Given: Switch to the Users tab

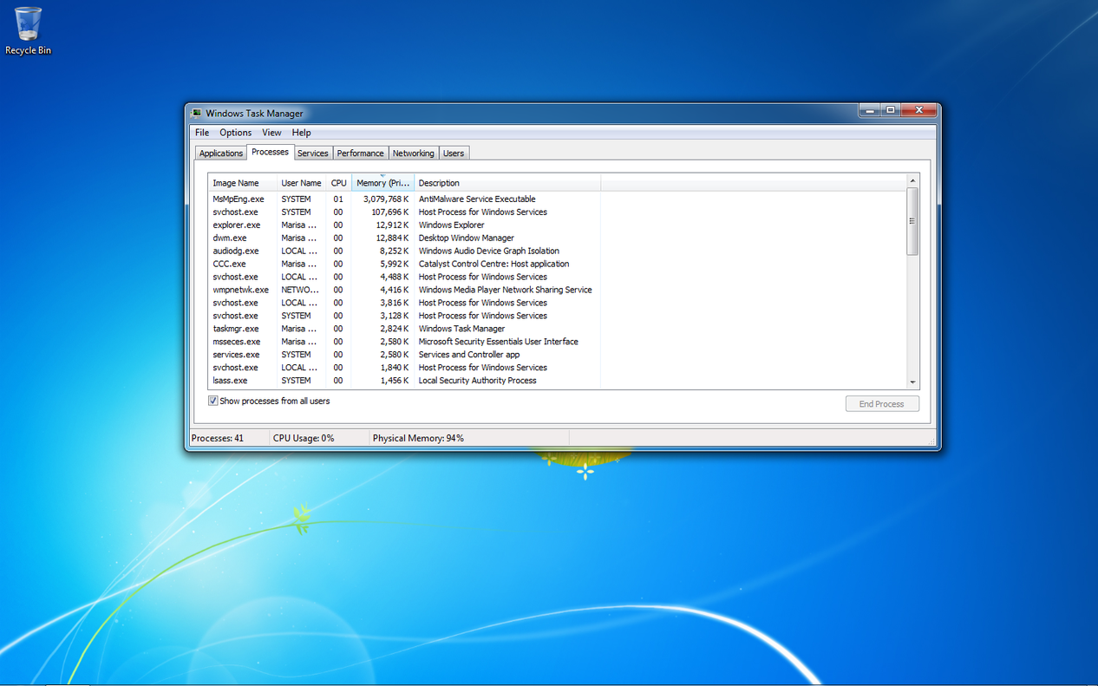Looking at the screenshot, I should click(454, 153).
